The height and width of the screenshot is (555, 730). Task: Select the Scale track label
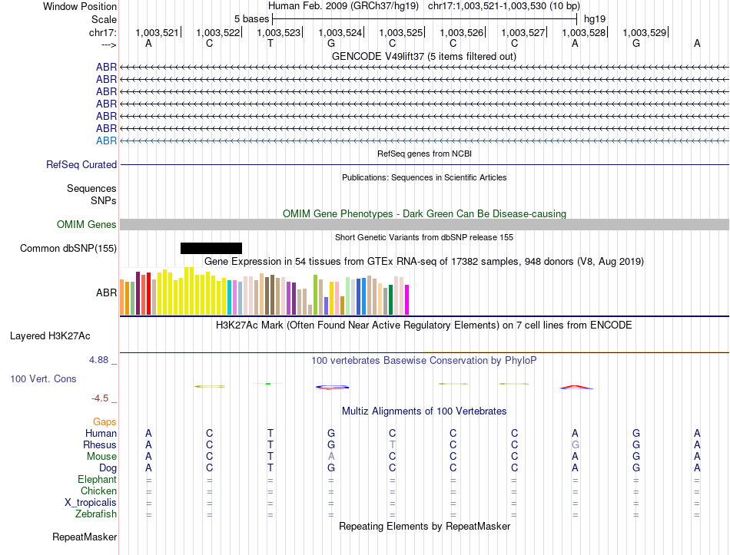pyautogui.click(x=104, y=19)
